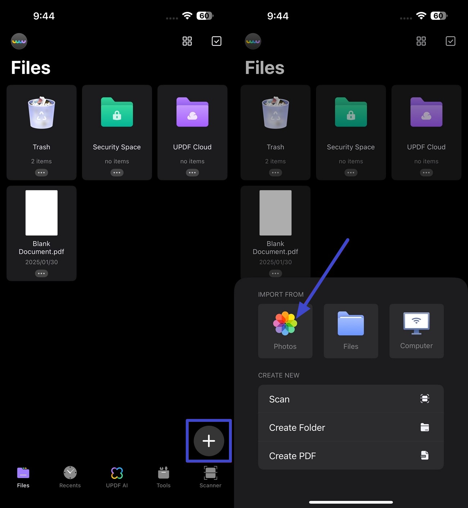
Task: Import from Photos
Action: tap(285, 330)
